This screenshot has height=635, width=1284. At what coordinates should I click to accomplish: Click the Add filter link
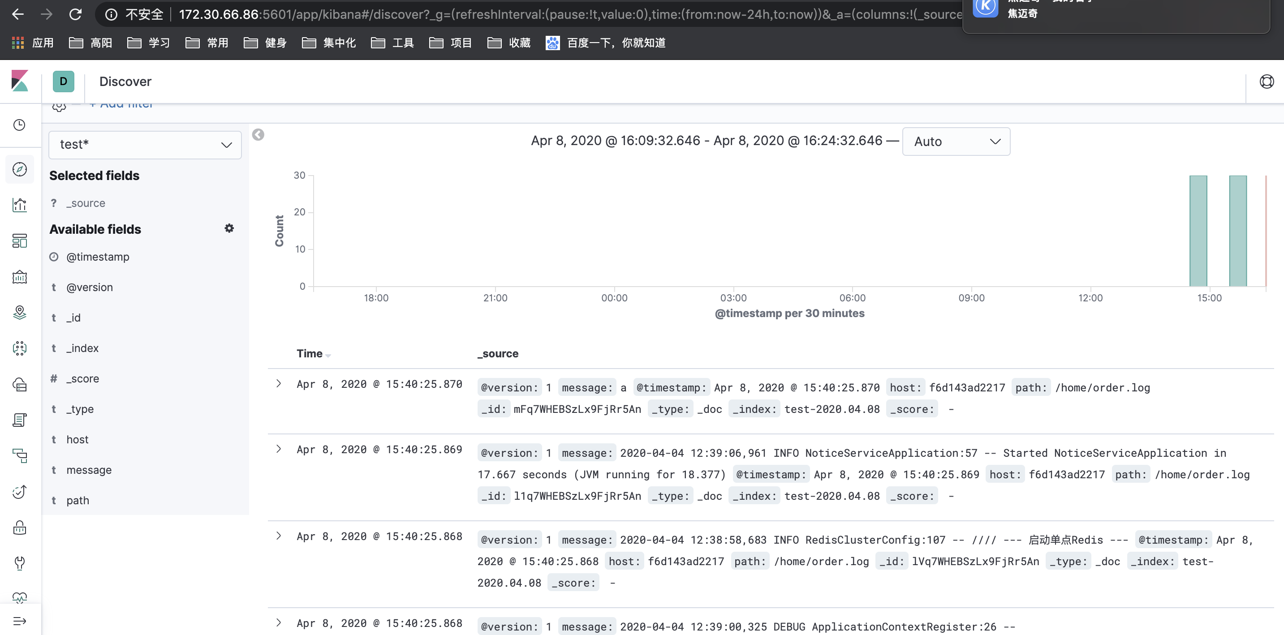pyautogui.click(x=121, y=106)
